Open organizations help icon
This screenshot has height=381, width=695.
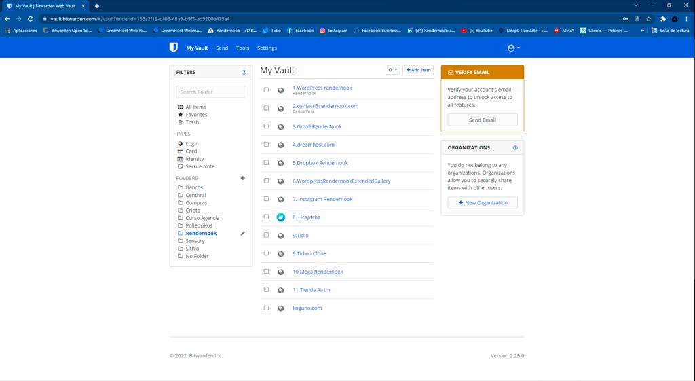[x=515, y=147]
